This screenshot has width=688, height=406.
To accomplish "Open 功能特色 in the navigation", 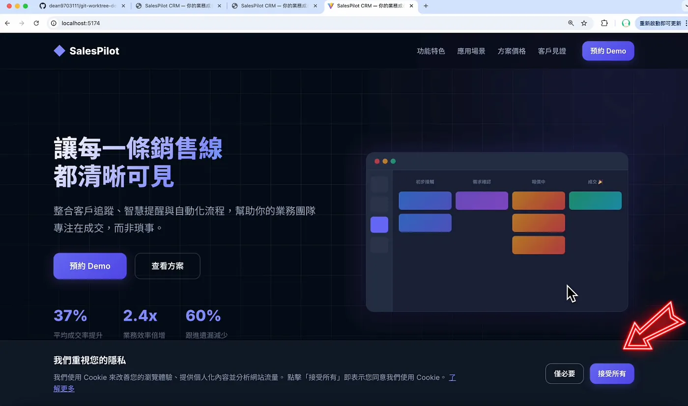I will click(431, 51).
